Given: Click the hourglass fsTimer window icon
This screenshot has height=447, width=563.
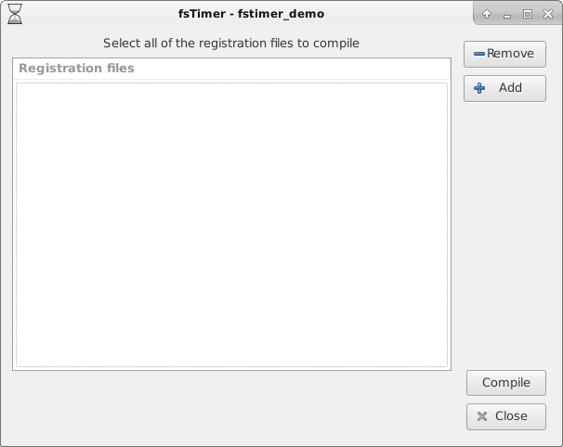Looking at the screenshot, I should tap(15, 14).
